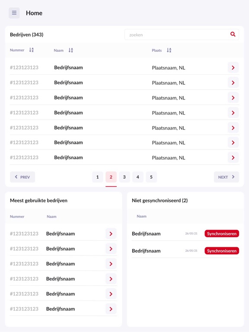The height and width of the screenshot is (332, 249).
Task: Click the red search magnifier icon
Action: tap(233, 34)
